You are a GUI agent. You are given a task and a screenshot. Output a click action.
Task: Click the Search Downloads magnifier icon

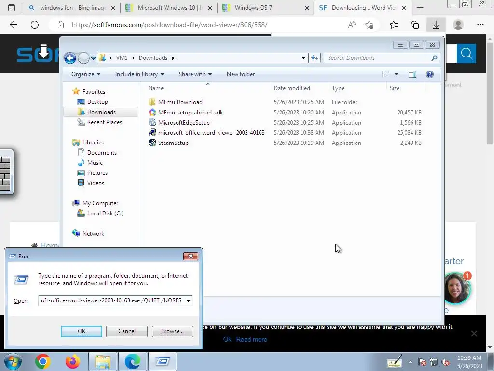pos(435,58)
